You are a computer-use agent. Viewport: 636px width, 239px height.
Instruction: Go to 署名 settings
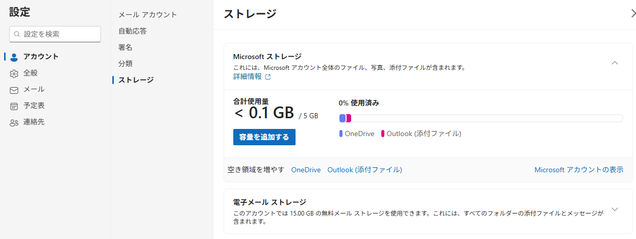coord(126,47)
